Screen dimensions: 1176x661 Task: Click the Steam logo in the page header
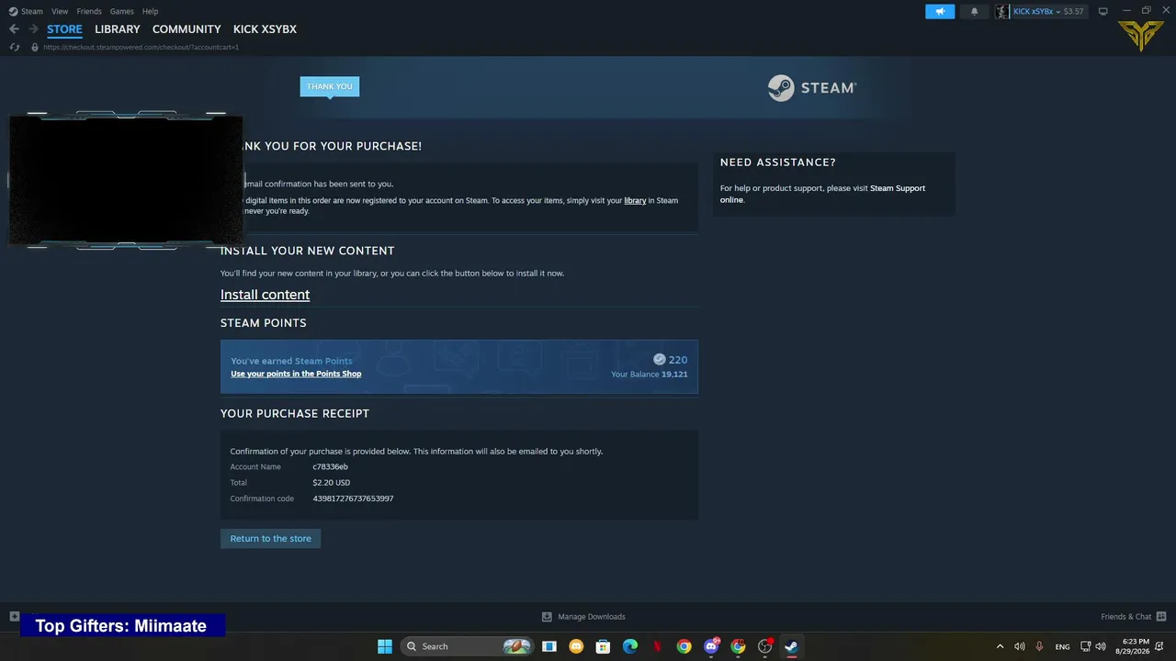812,88
